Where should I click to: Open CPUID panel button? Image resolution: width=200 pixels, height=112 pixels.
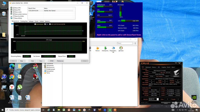click(x=52, y=61)
